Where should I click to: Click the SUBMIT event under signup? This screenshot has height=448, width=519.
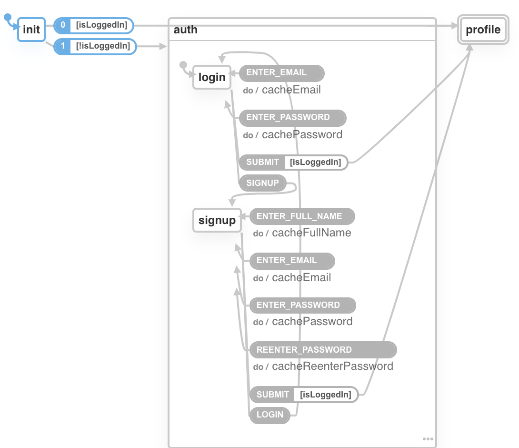coord(272,394)
